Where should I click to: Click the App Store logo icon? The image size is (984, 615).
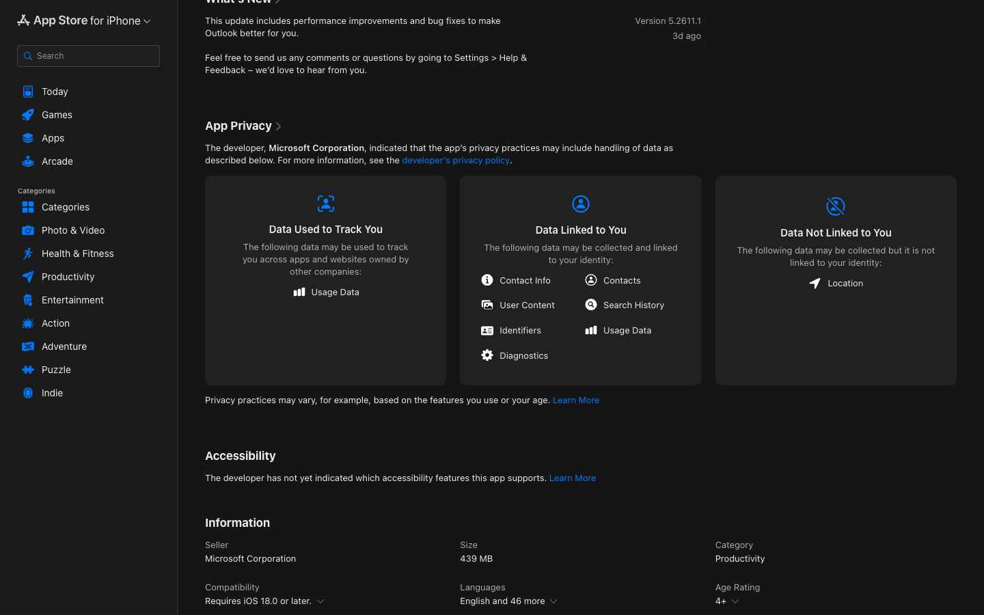click(23, 20)
